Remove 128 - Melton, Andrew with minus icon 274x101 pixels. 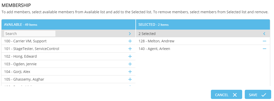pyautogui.click(x=265, y=41)
